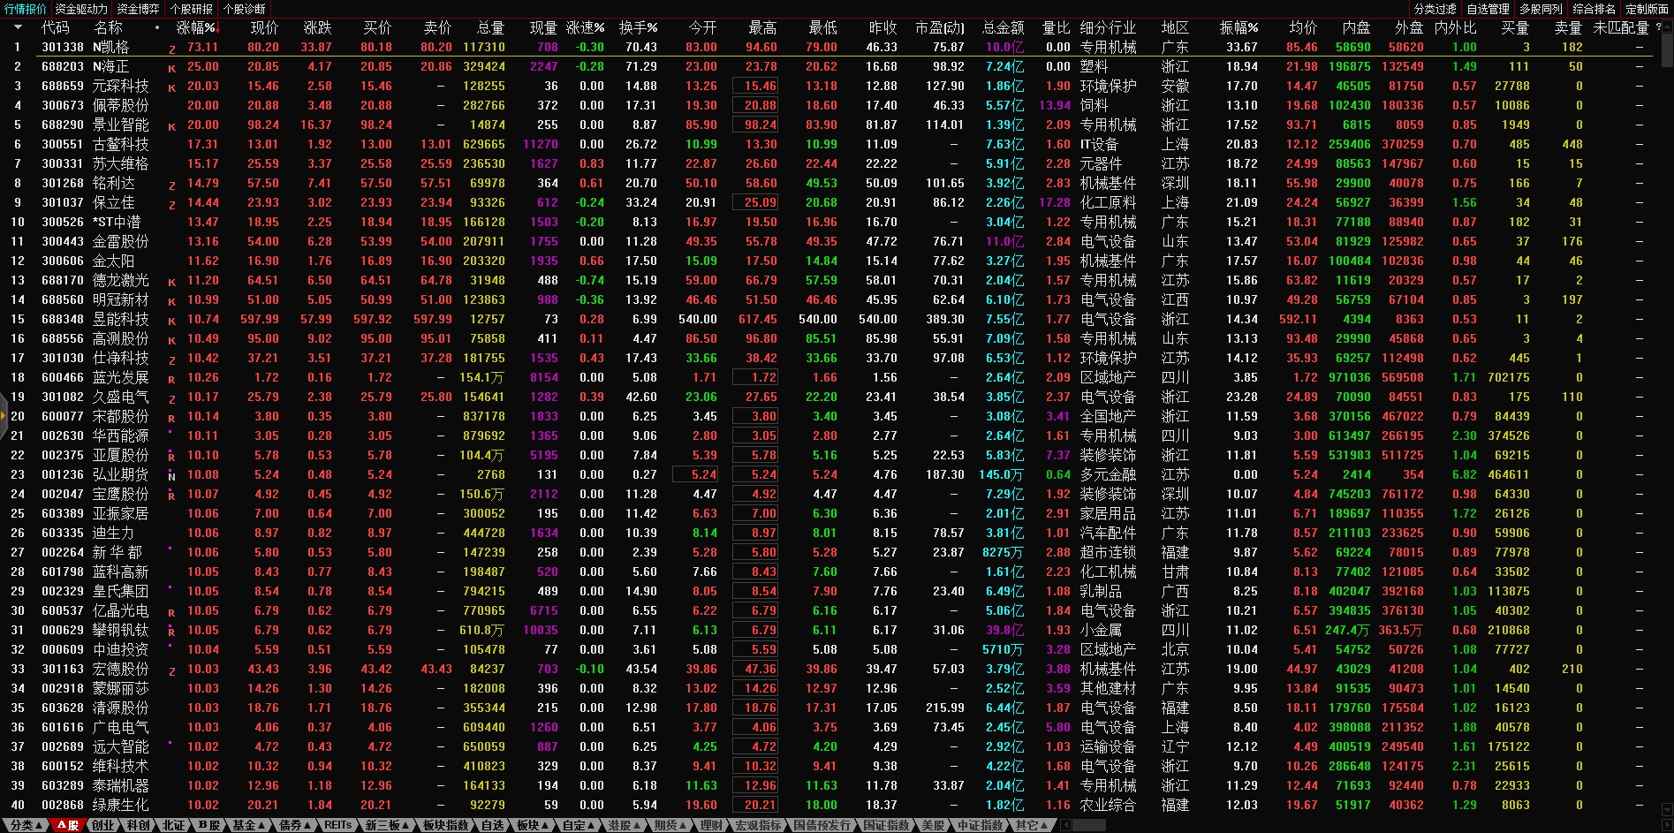Open the 定制版面 layout option

click(1647, 9)
